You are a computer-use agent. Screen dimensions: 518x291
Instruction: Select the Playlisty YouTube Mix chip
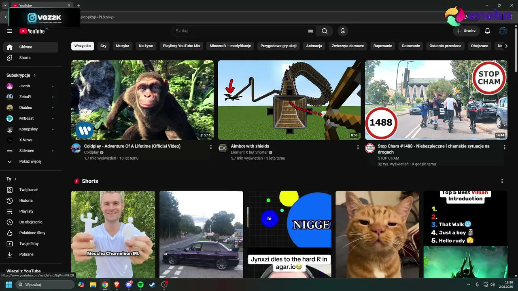tap(182, 46)
